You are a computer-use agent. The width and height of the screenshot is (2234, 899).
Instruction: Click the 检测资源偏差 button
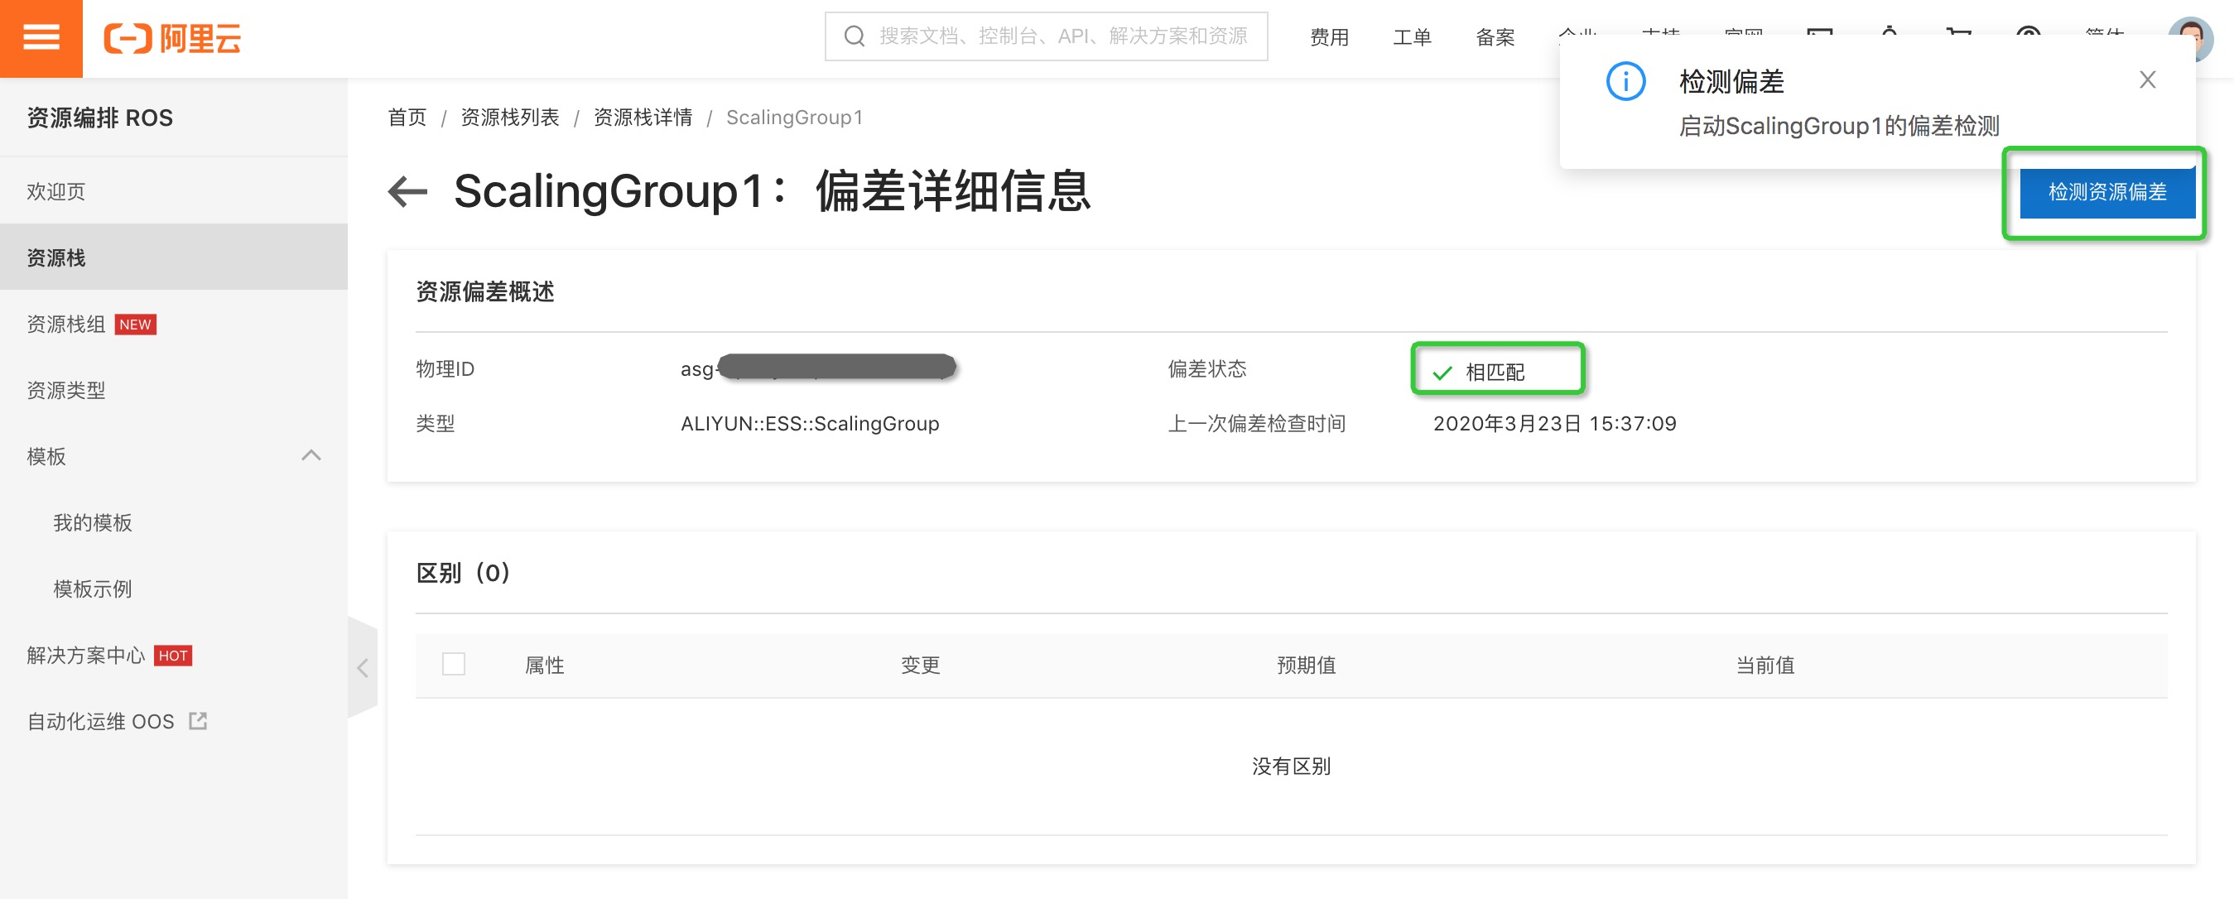pos(2106,191)
